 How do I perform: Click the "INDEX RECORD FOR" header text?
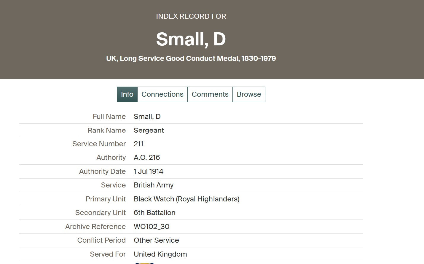[191, 16]
